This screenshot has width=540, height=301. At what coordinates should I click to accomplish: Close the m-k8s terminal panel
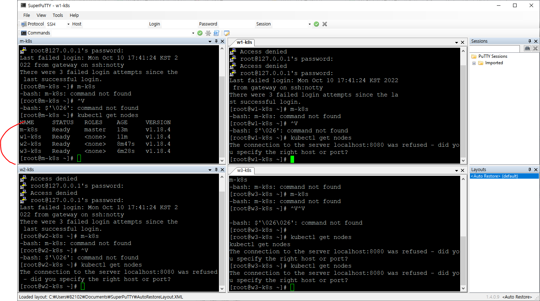click(222, 41)
